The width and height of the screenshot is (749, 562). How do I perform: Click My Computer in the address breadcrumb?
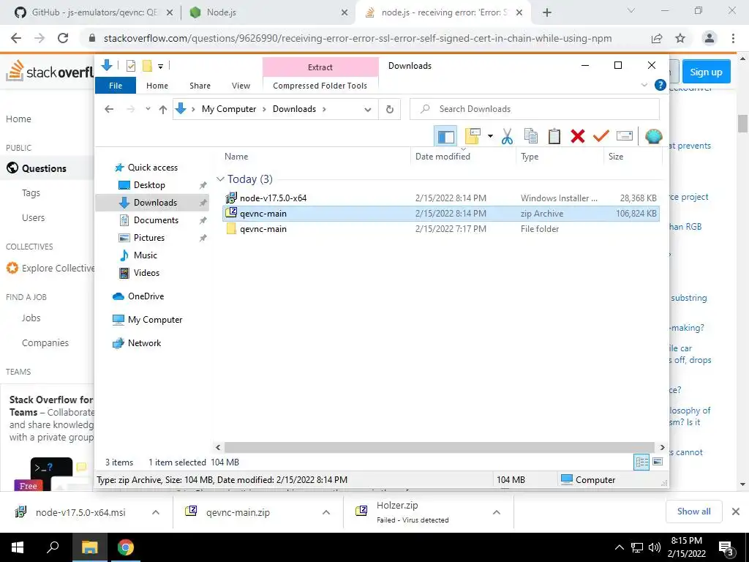point(229,109)
